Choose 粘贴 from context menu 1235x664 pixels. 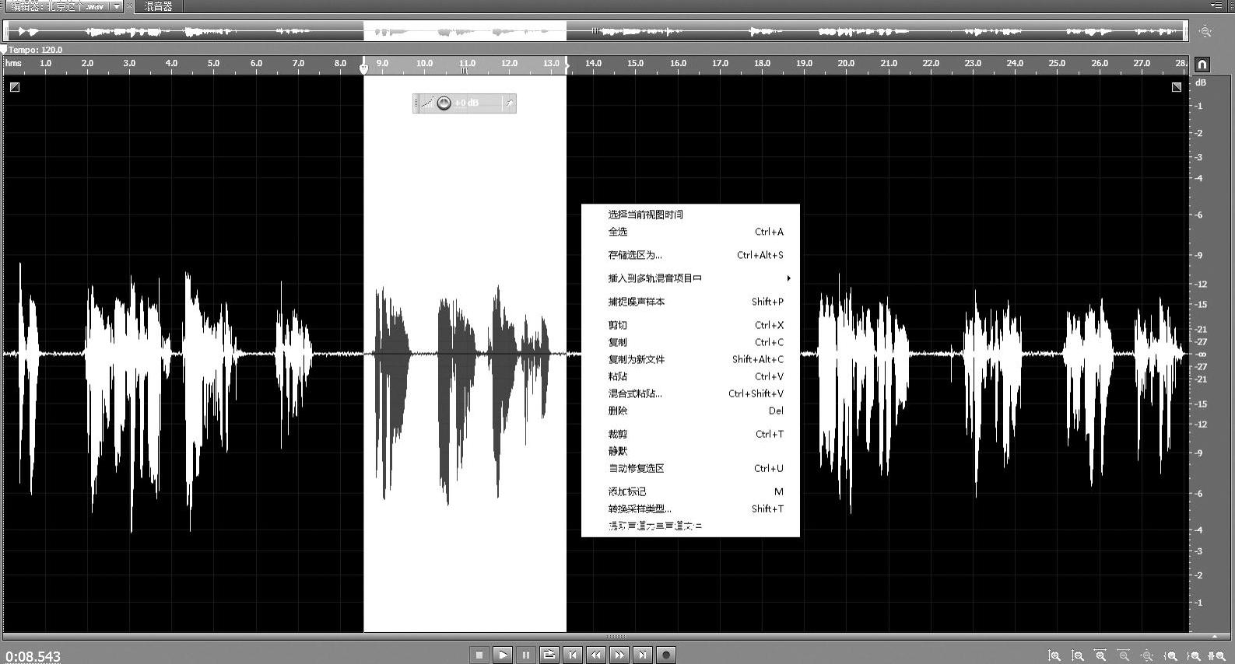tap(690, 376)
